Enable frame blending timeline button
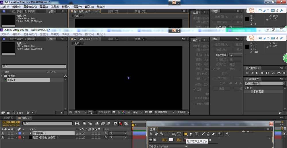This screenshot has width=287, height=148. (102, 124)
